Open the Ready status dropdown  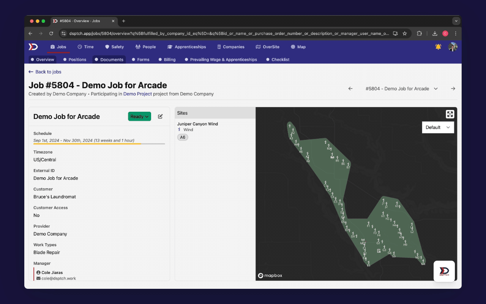(x=139, y=117)
